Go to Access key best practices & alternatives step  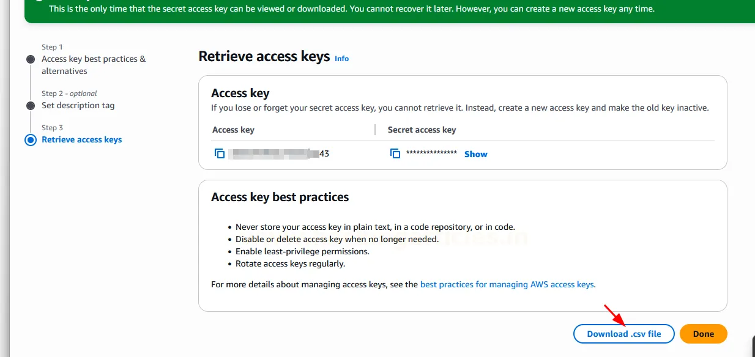pyautogui.click(x=93, y=65)
